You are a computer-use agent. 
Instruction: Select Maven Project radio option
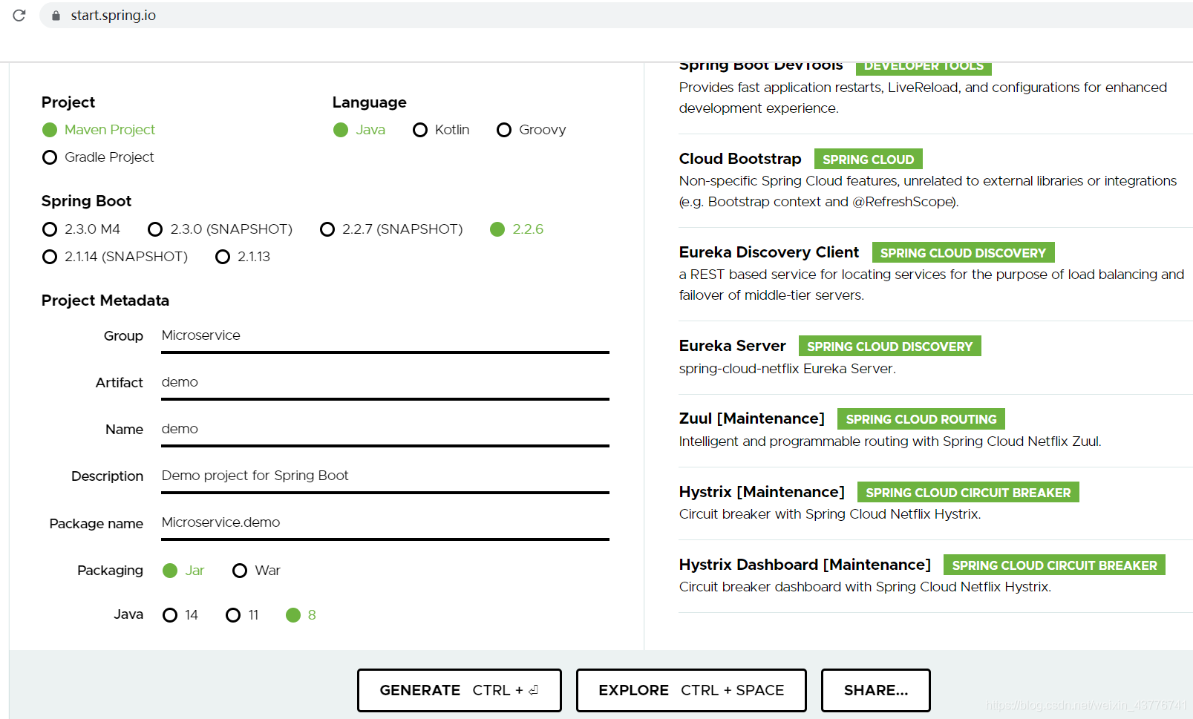[99, 130]
